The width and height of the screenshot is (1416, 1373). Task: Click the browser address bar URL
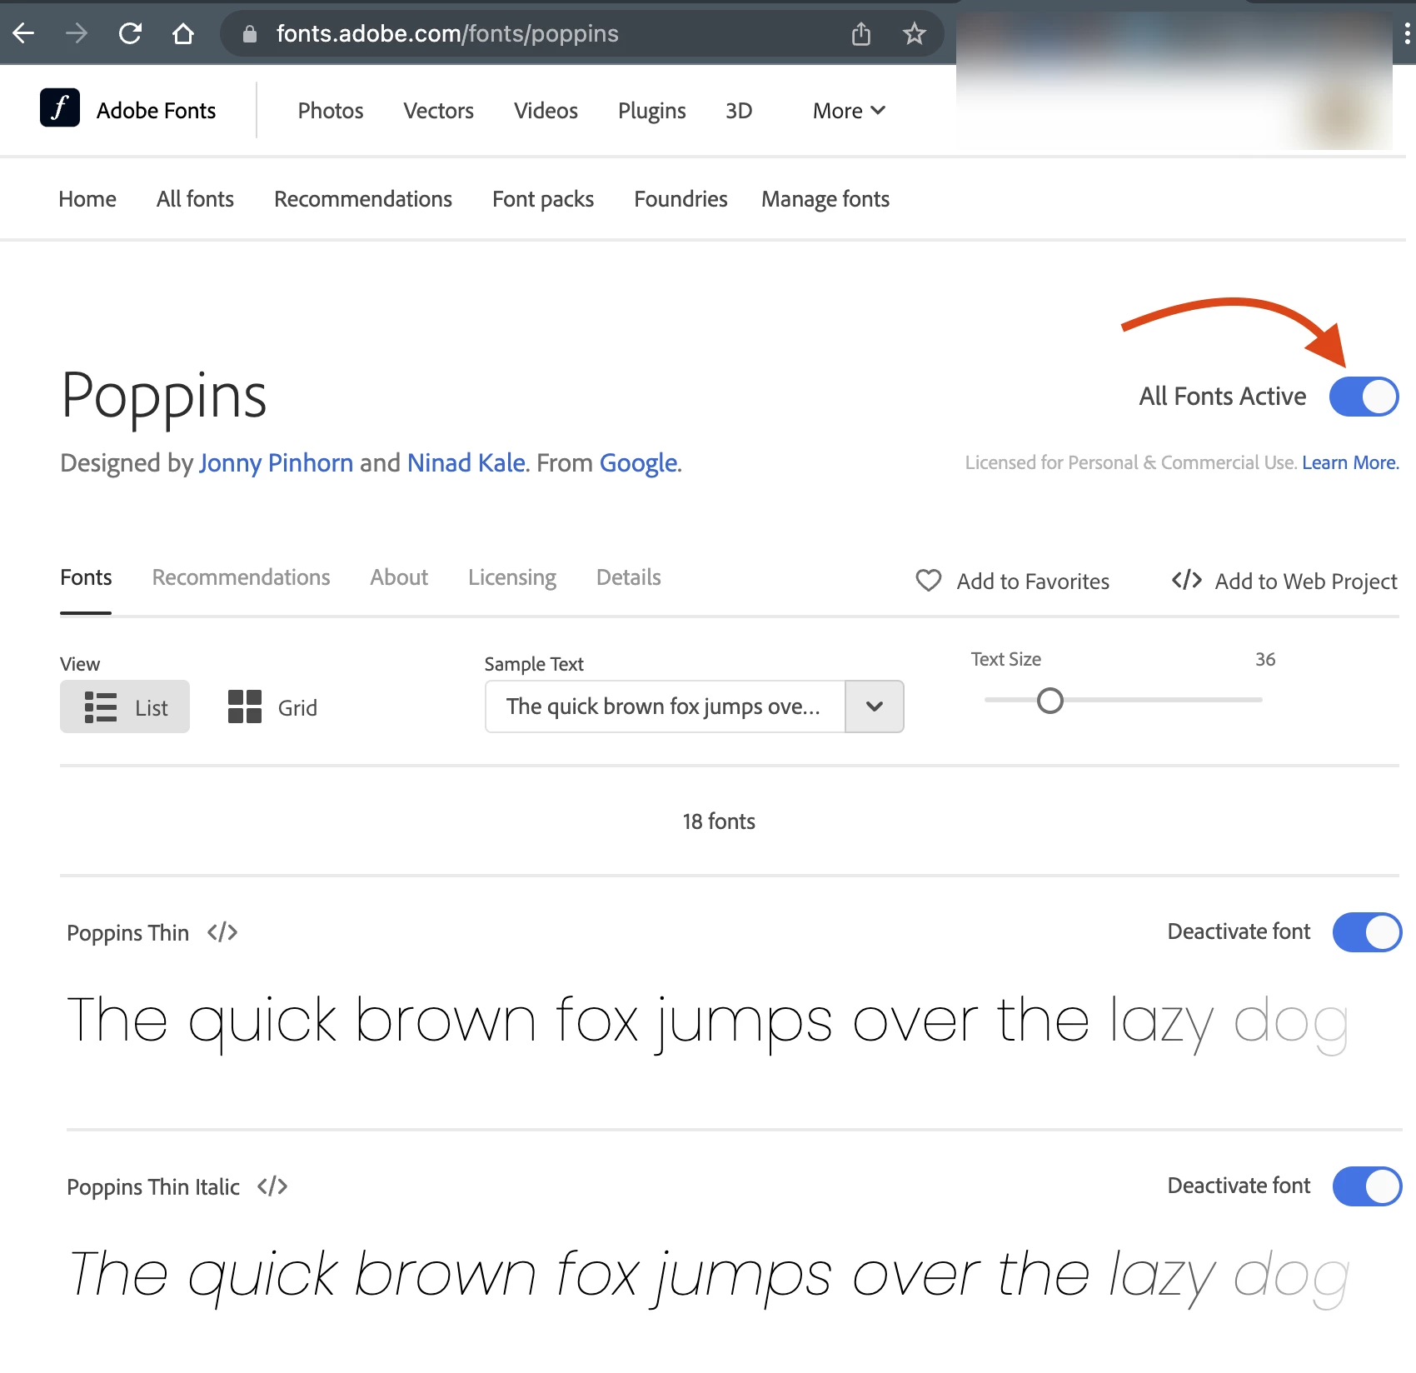(447, 33)
